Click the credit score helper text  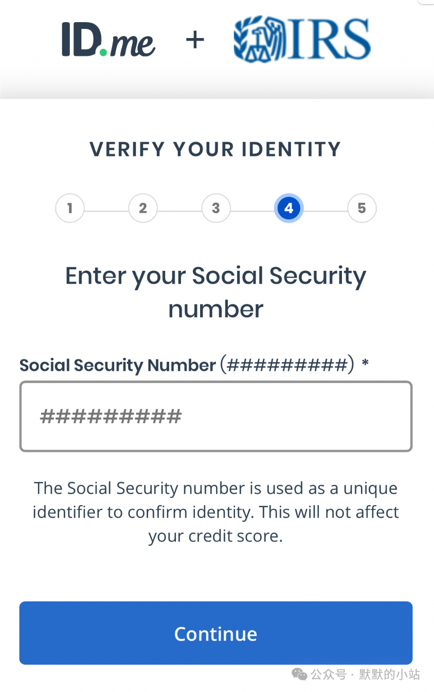pyautogui.click(x=216, y=512)
